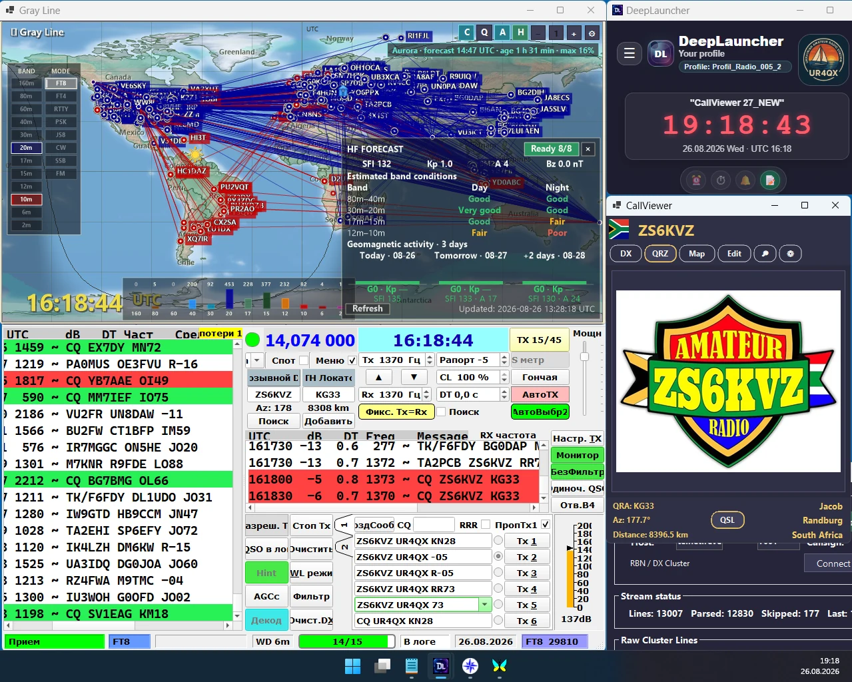Select the QRZ tab in CallViewer
The height and width of the screenshot is (682, 852).
[660, 254]
